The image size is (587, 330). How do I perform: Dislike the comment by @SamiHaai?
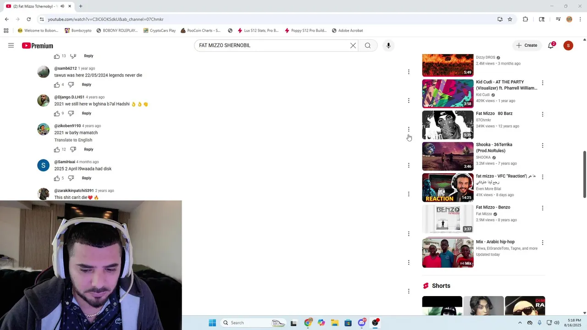pyautogui.click(x=71, y=178)
